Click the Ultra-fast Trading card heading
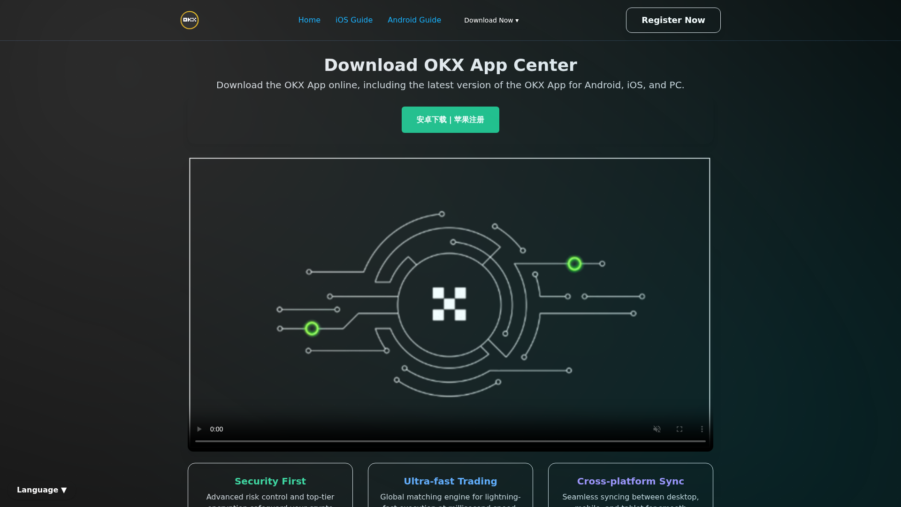901x507 pixels. click(x=450, y=481)
